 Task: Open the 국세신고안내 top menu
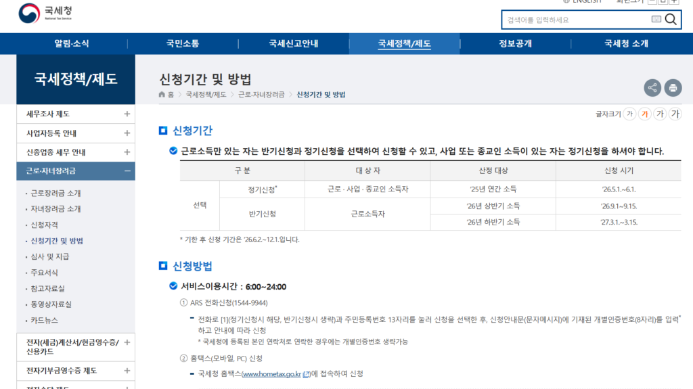[293, 44]
